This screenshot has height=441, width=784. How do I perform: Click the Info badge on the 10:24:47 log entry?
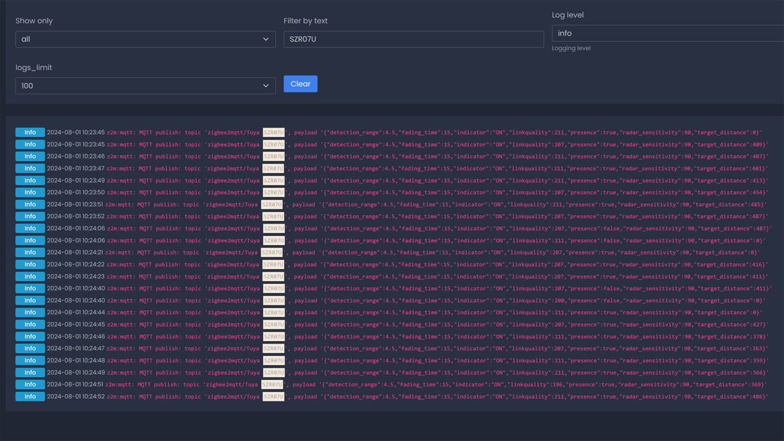(x=30, y=349)
